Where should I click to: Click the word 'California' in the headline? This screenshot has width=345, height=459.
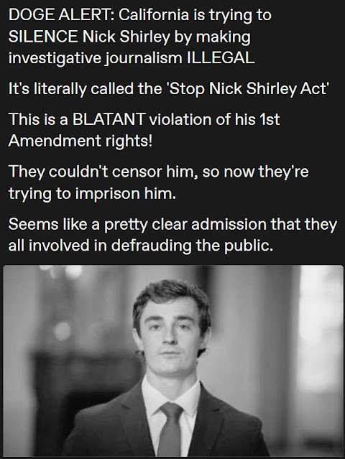point(154,15)
